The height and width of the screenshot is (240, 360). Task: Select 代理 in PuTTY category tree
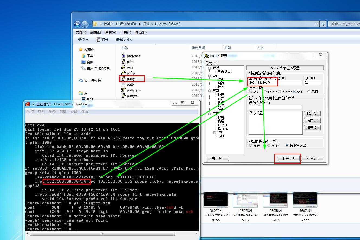pos(221,121)
